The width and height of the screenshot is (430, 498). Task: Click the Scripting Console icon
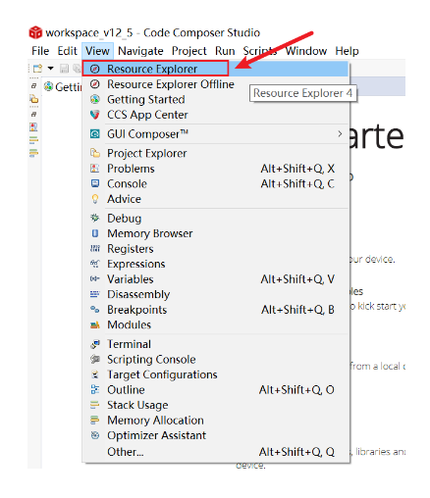tap(95, 359)
